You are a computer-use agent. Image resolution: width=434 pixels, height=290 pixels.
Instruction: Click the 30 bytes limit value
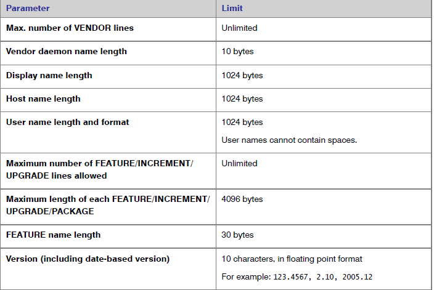237,235
